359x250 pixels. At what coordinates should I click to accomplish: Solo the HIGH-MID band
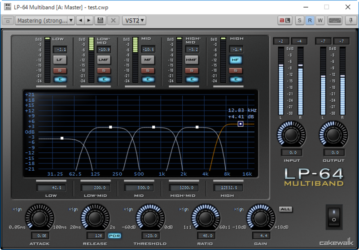[x=192, y=71]
